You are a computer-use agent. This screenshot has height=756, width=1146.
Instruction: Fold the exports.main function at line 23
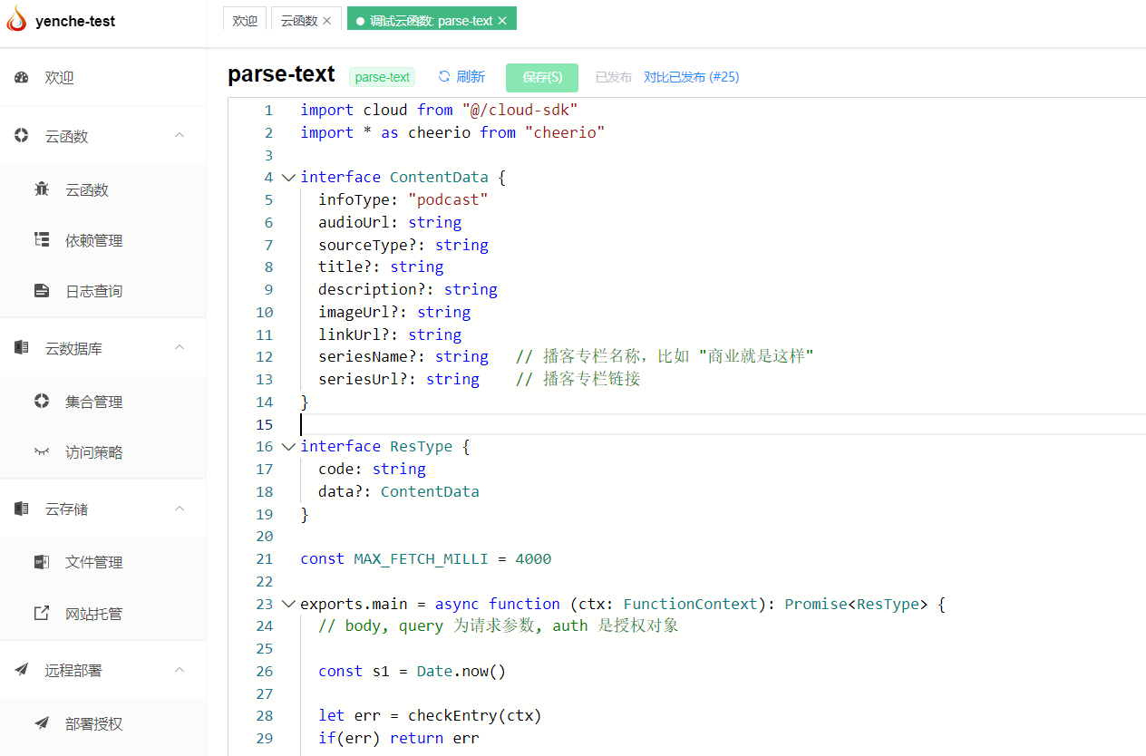click(288, 604)
